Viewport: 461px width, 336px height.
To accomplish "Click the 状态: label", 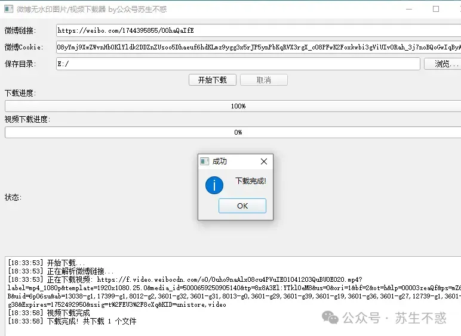I will 13,197.
